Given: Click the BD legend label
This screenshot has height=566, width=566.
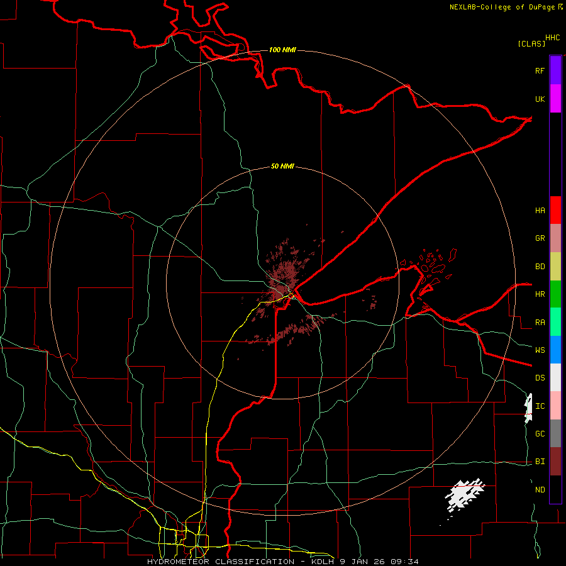Looking at the screenshot, I should 540,267.
